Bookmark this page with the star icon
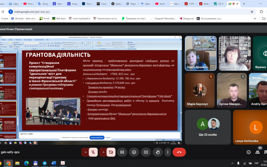The height and width of the screenshot is (167, 267). (x=252, y=12)
